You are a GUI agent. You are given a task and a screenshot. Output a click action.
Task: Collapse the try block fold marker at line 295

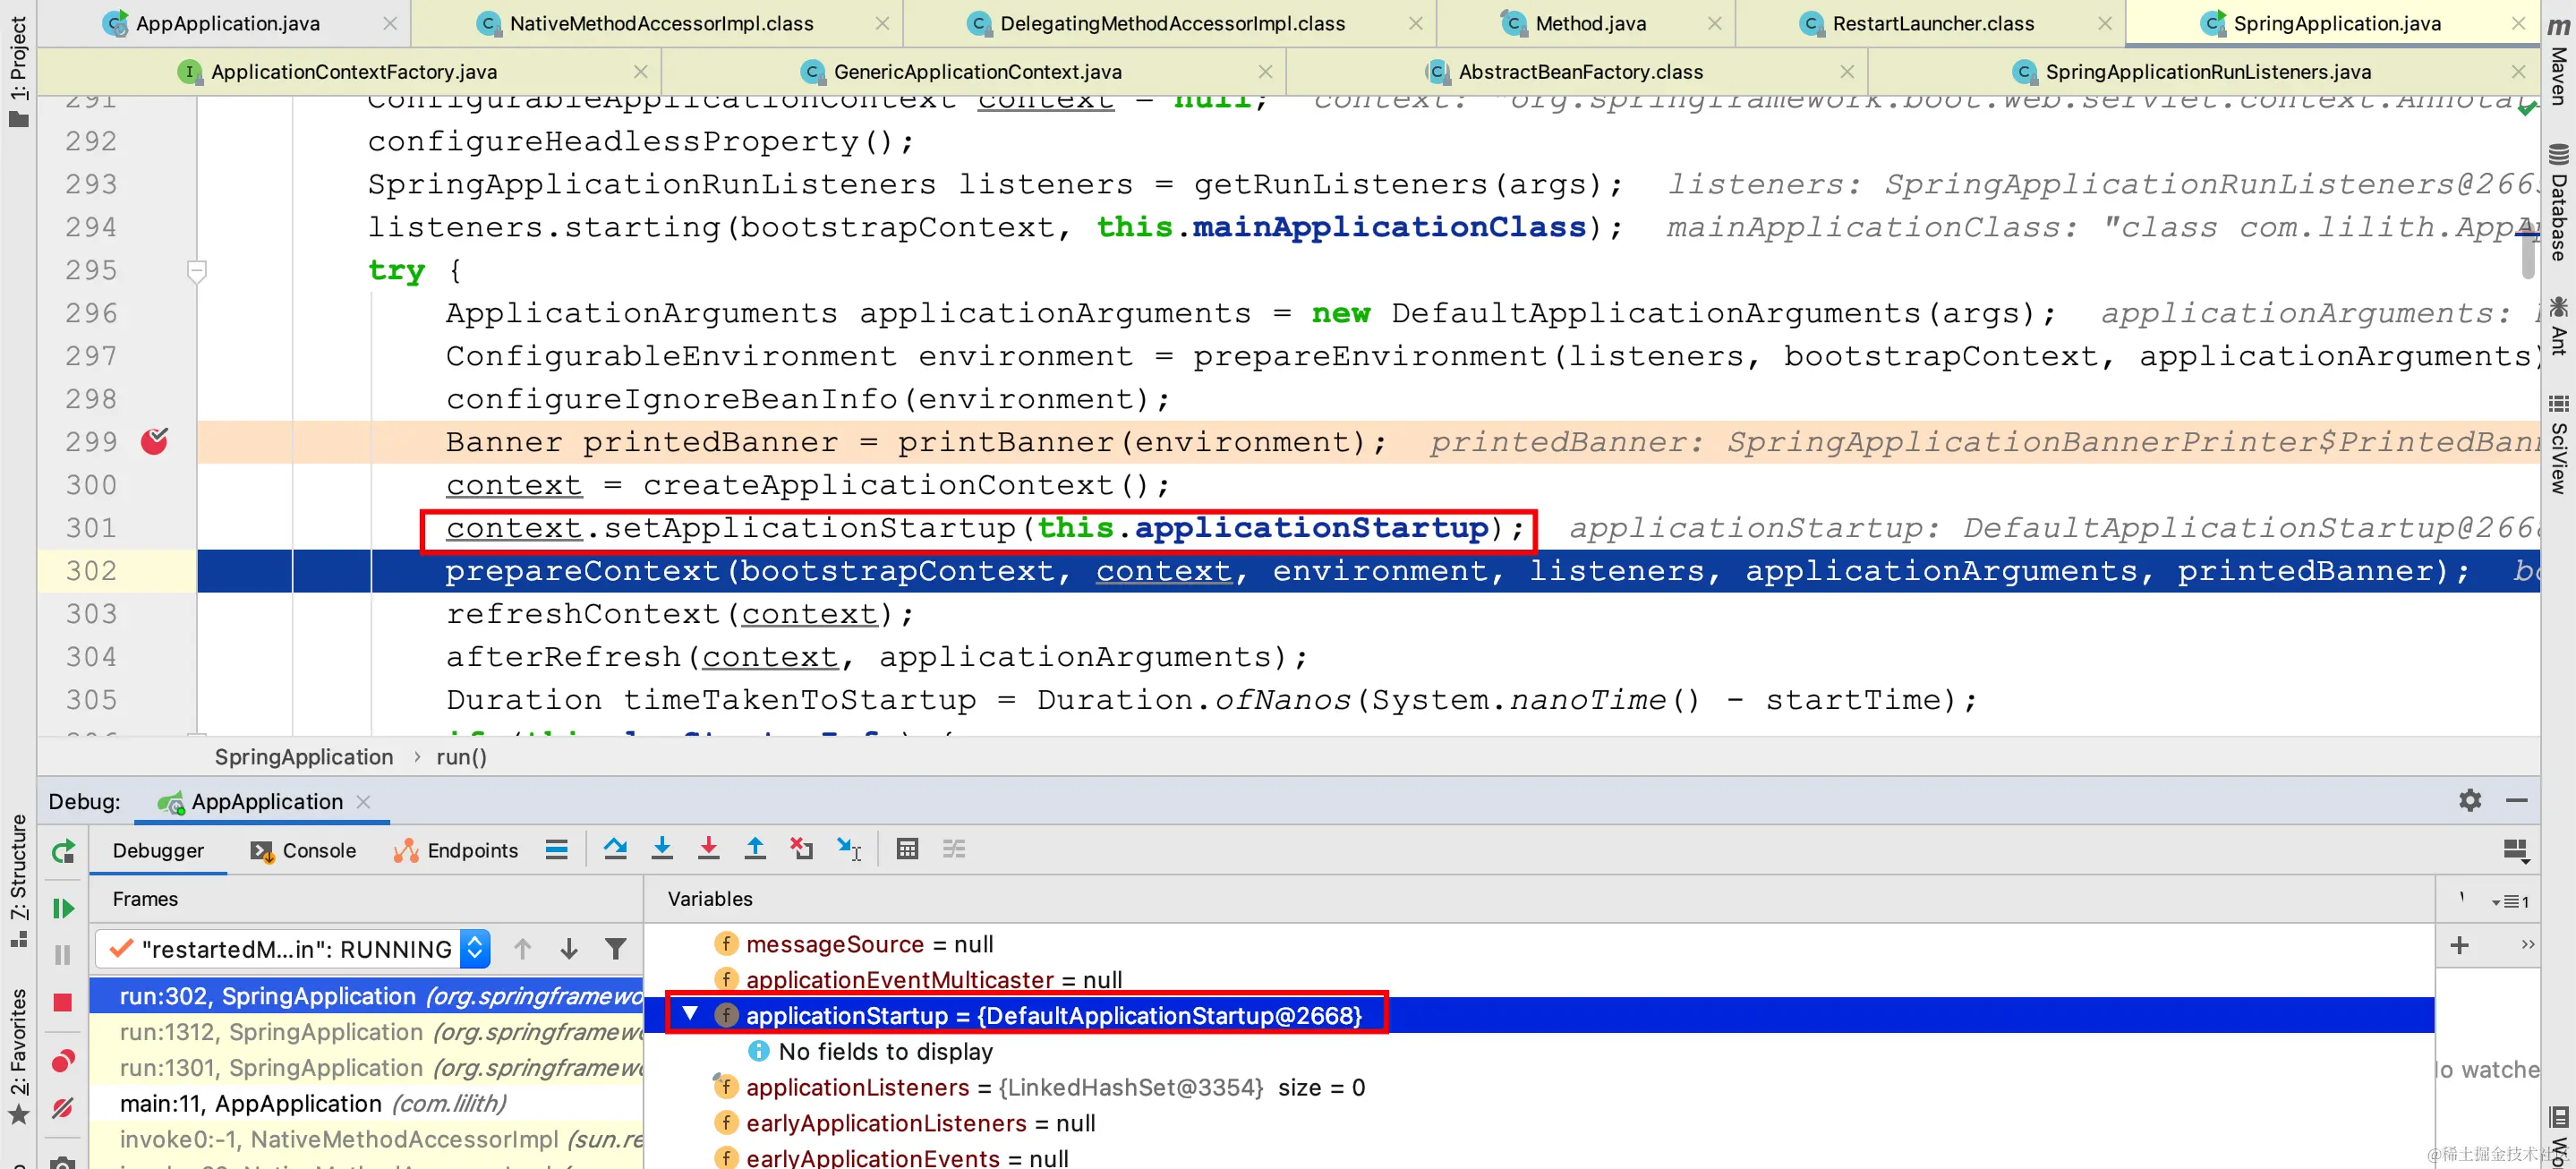[x=197, y=270]
